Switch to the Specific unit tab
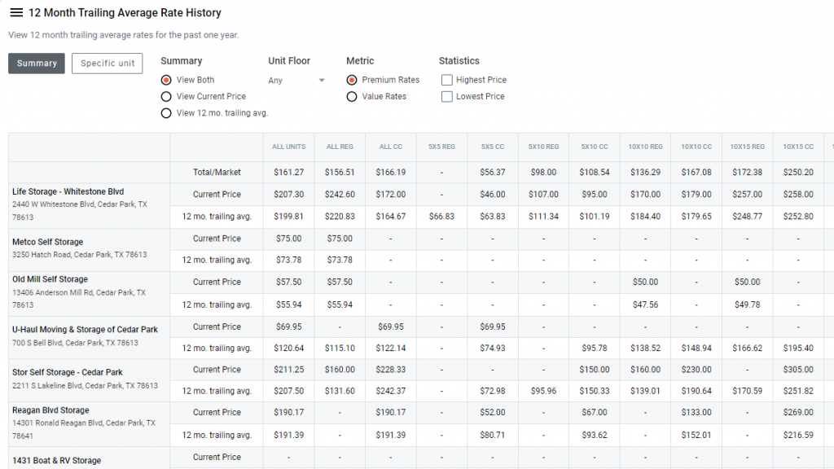The image size is (834, 469). click(107, 63)
